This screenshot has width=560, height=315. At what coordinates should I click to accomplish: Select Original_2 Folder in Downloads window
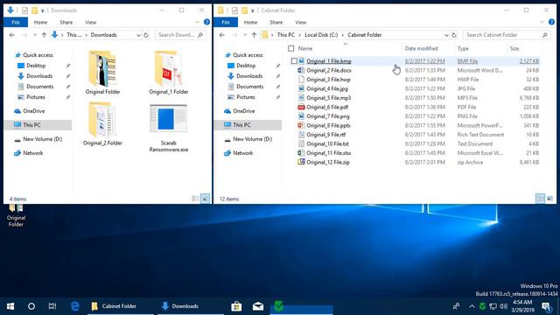pos(102,123)
